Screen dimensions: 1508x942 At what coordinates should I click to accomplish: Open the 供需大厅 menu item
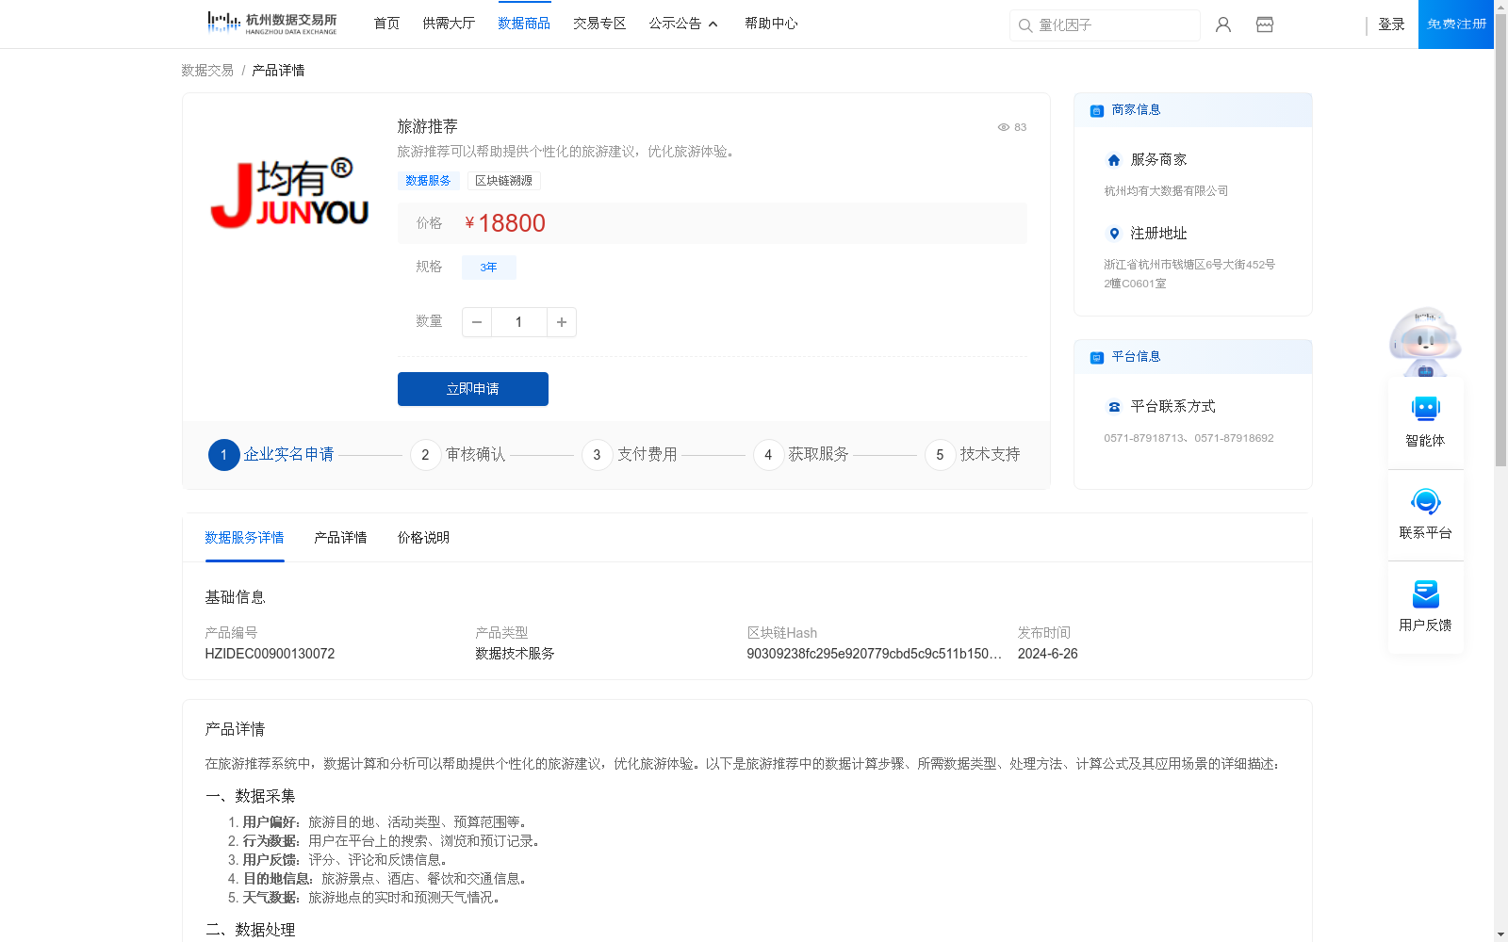pos(449,24)
